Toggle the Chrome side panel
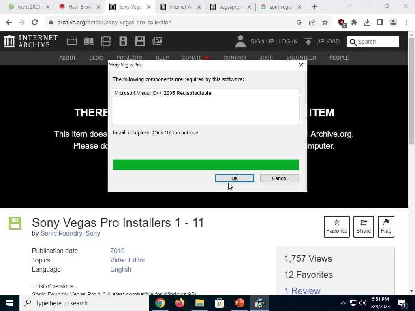415x311 pixels. (x=380, y=23)
